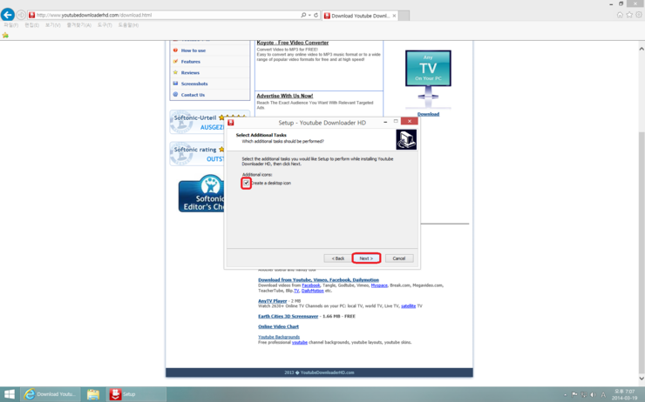Screen dimensions: 645x402
Task: Click the taskbar clock and date
Action: tap(624, 395)
